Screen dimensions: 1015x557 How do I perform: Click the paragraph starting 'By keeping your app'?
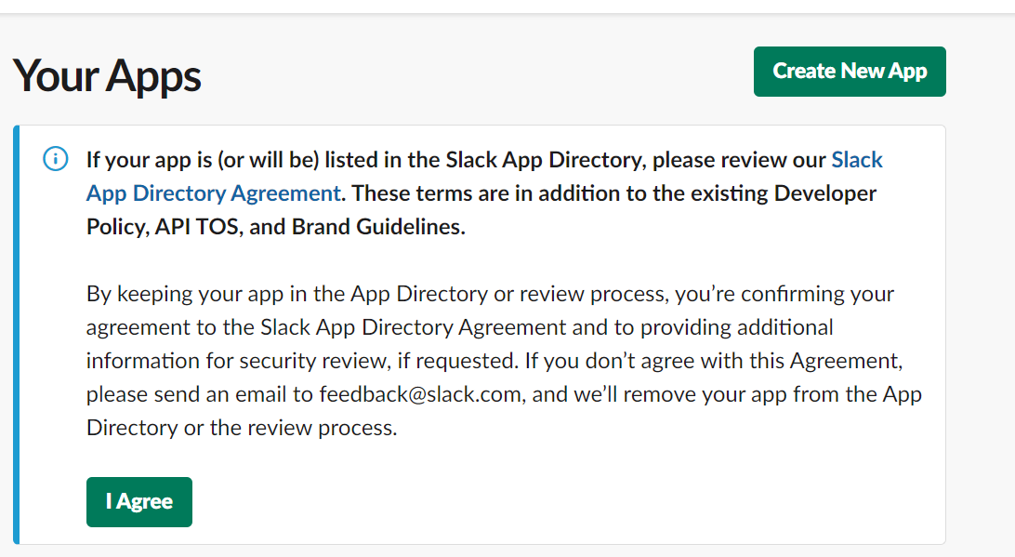coord(505,361)
